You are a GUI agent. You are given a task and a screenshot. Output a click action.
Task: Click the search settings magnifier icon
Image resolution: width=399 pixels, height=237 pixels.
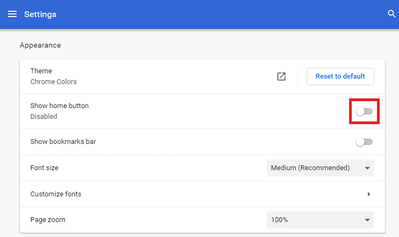tap(391, 14)
